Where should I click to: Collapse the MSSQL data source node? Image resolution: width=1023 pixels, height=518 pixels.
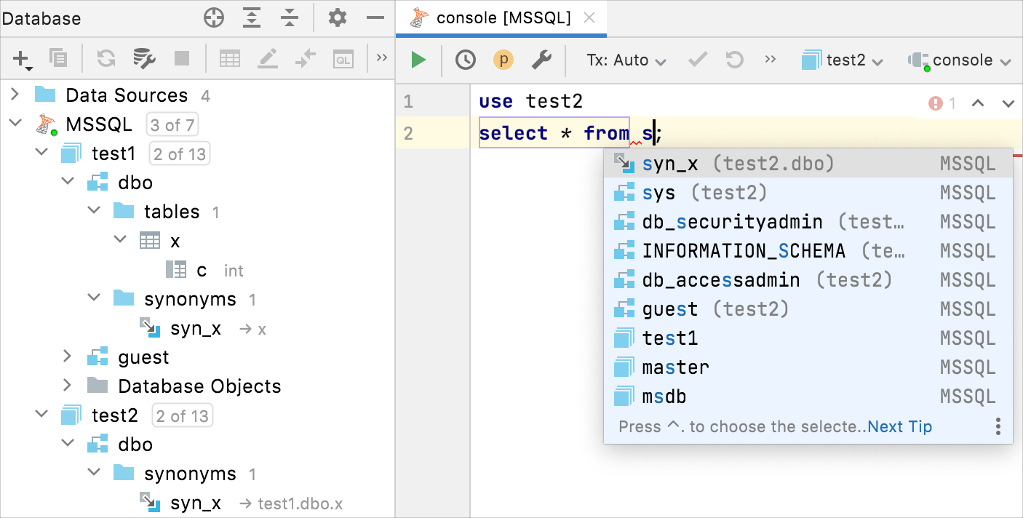[15, 124]
